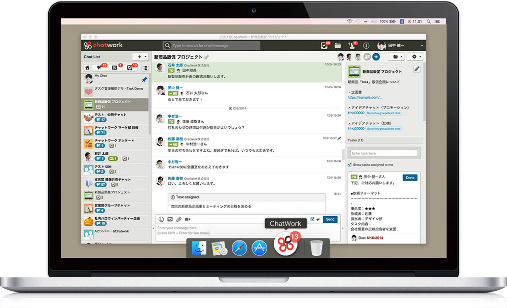Viewport: 507px width, 308px height.
Task: Open contact requests icon with badge 2
Action: coord(352,45)
